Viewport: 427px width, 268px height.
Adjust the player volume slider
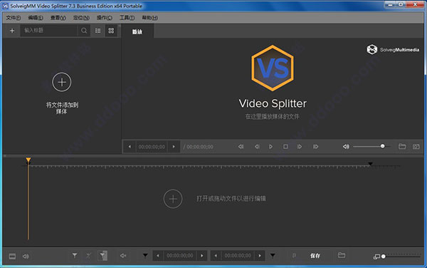(x=372, y=146)
